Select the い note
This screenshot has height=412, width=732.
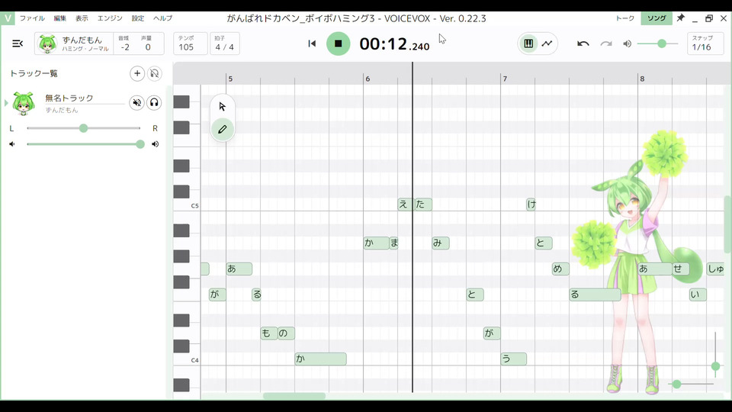pyautogui.click(x=698, y=295)
